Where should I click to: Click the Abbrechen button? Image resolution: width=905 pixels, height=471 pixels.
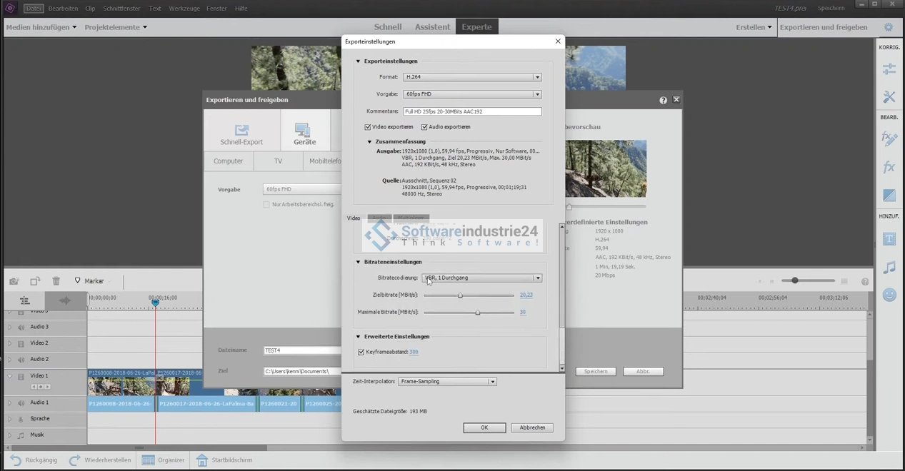click(x=532, y=427)
